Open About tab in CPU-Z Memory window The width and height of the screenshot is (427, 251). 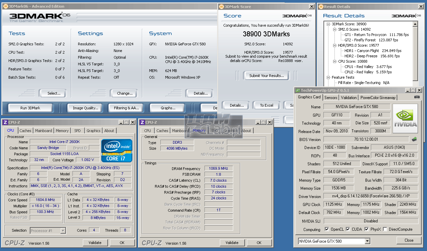[246, 131]
